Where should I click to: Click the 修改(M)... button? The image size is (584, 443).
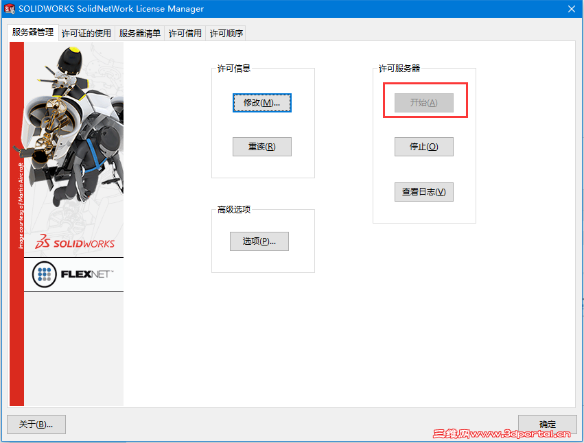262,103
